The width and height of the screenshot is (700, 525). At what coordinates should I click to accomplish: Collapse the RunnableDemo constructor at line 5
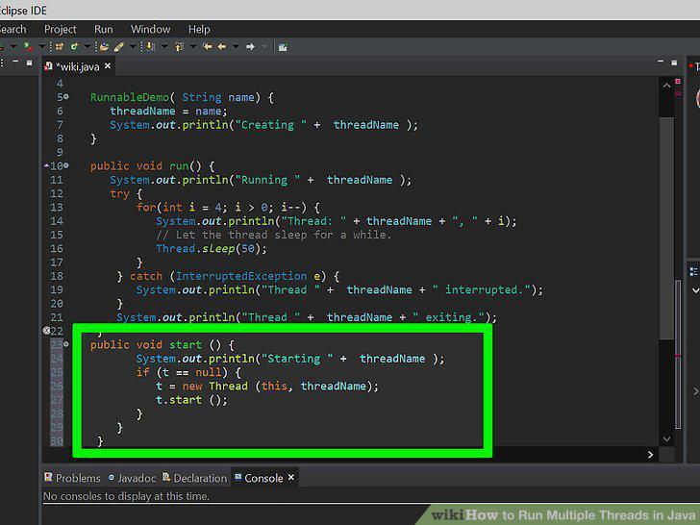coord(66,96)
